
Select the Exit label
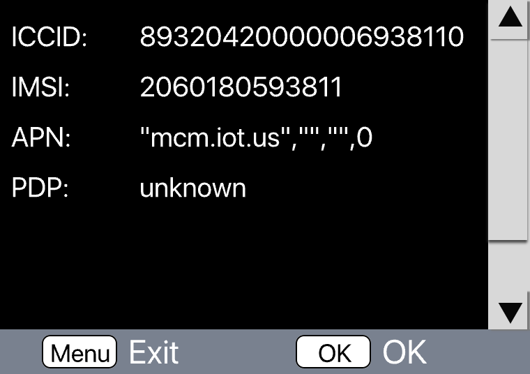tap(154, 352)
